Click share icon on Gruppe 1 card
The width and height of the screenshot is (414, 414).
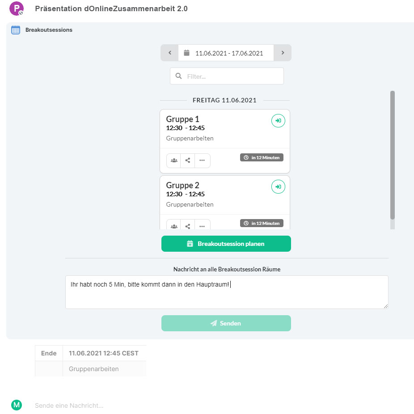[188, 160]
